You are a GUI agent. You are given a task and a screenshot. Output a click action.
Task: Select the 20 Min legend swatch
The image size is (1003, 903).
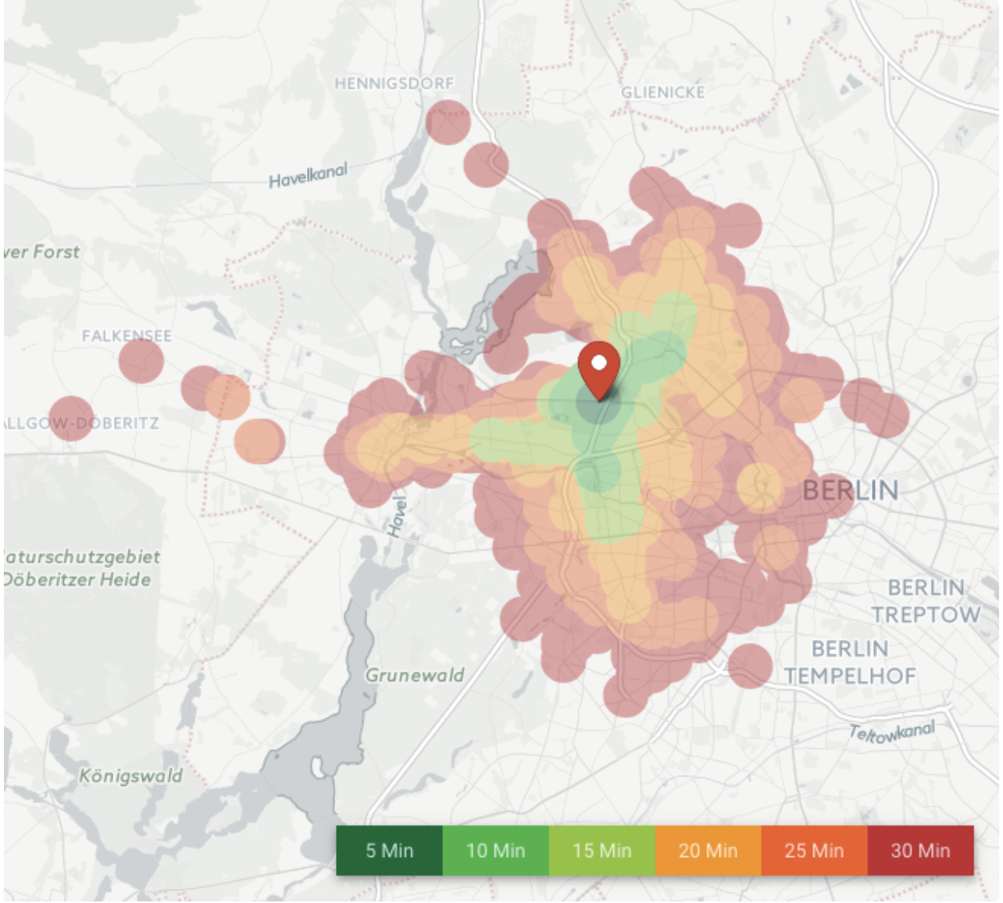pyautogui.click(x=709, y=851)
